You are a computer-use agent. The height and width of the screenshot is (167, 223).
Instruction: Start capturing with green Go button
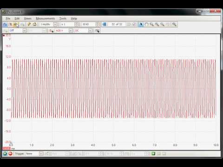coord(5,154)
